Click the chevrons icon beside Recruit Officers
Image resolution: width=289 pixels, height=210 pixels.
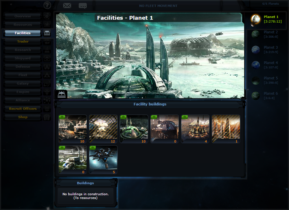pyautogui.click(x=47, y=109)
